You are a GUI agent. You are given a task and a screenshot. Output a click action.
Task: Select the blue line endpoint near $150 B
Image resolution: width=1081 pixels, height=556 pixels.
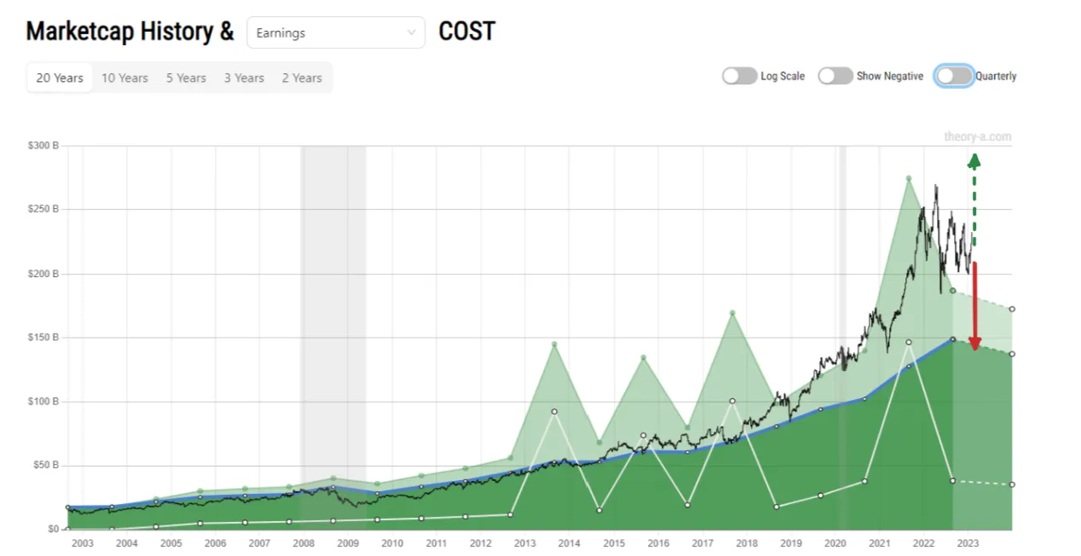(953, 339)
